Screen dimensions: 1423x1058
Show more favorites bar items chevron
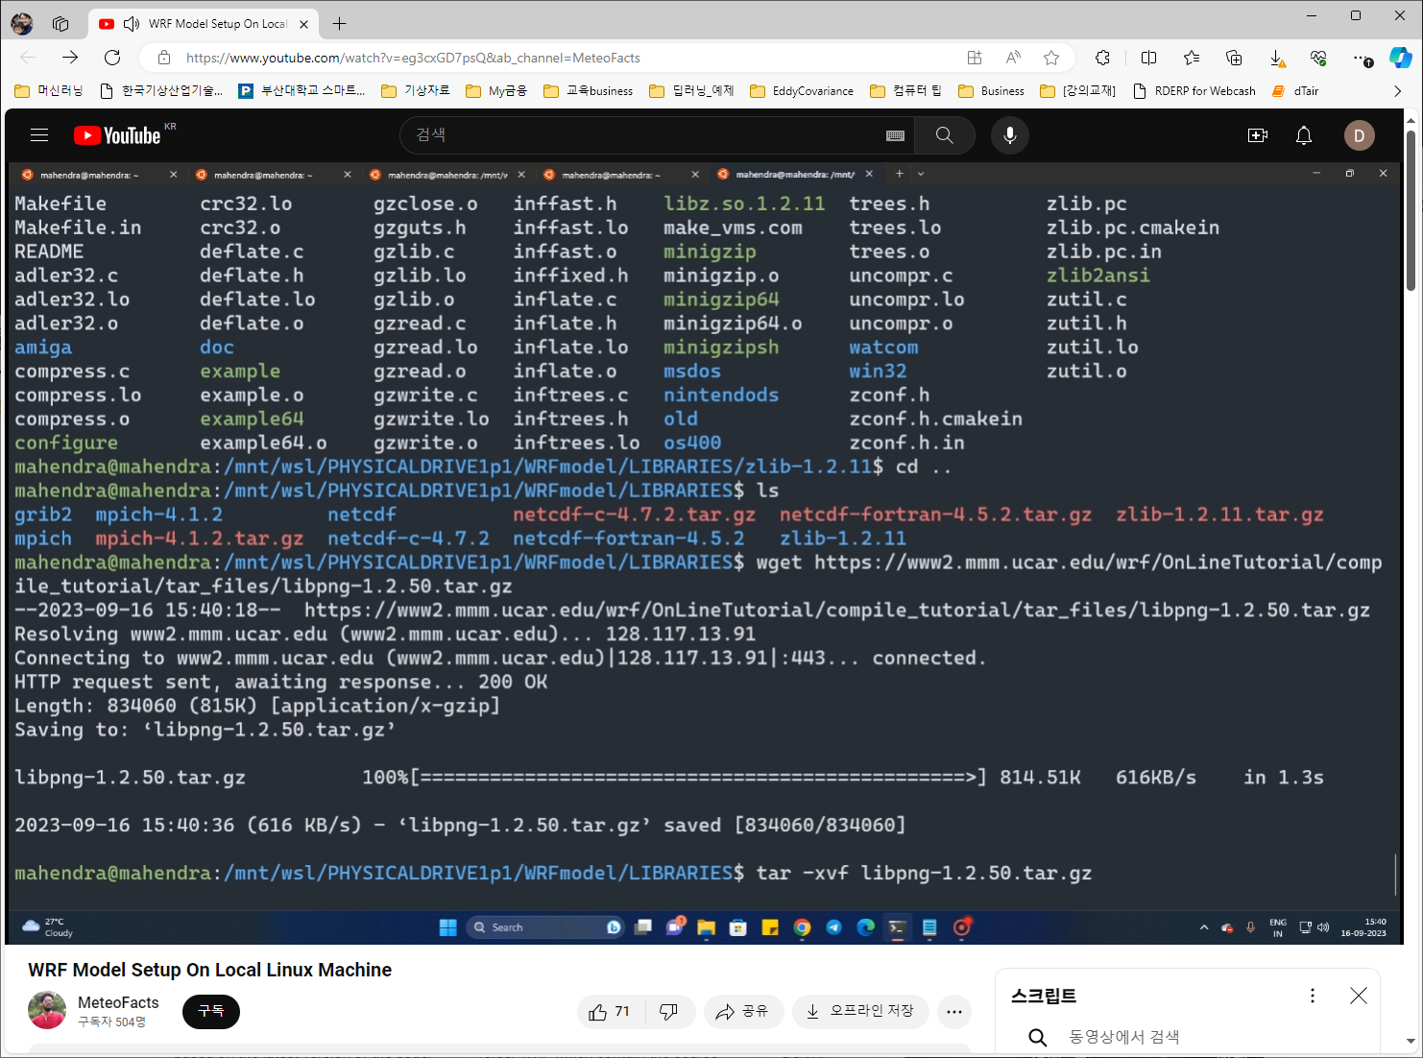pyautogui.click(x=1397, y=91)
